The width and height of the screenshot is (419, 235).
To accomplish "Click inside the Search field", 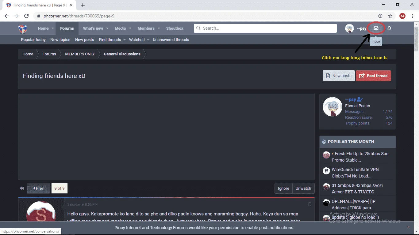I will click(265, 28).
